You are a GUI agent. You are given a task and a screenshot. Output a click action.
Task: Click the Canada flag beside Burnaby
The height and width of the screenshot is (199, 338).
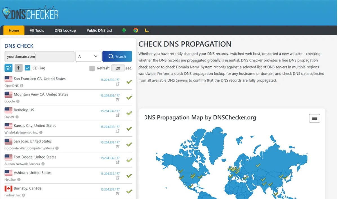[x=8, y=189]
